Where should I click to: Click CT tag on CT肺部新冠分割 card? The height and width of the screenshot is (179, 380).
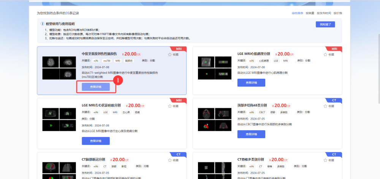[105, 167]
